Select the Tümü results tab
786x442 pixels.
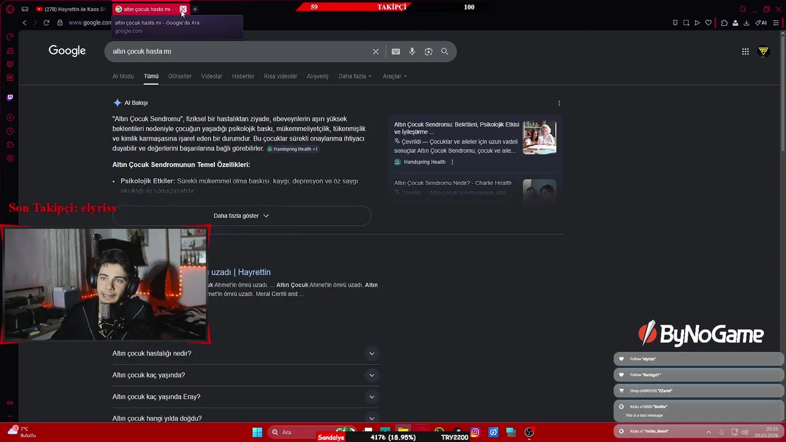(x=151, y=76)
